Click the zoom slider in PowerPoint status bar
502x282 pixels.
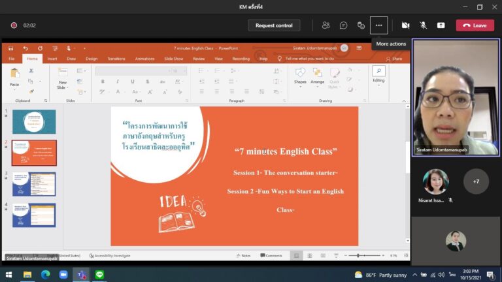[x=358, y=255]
